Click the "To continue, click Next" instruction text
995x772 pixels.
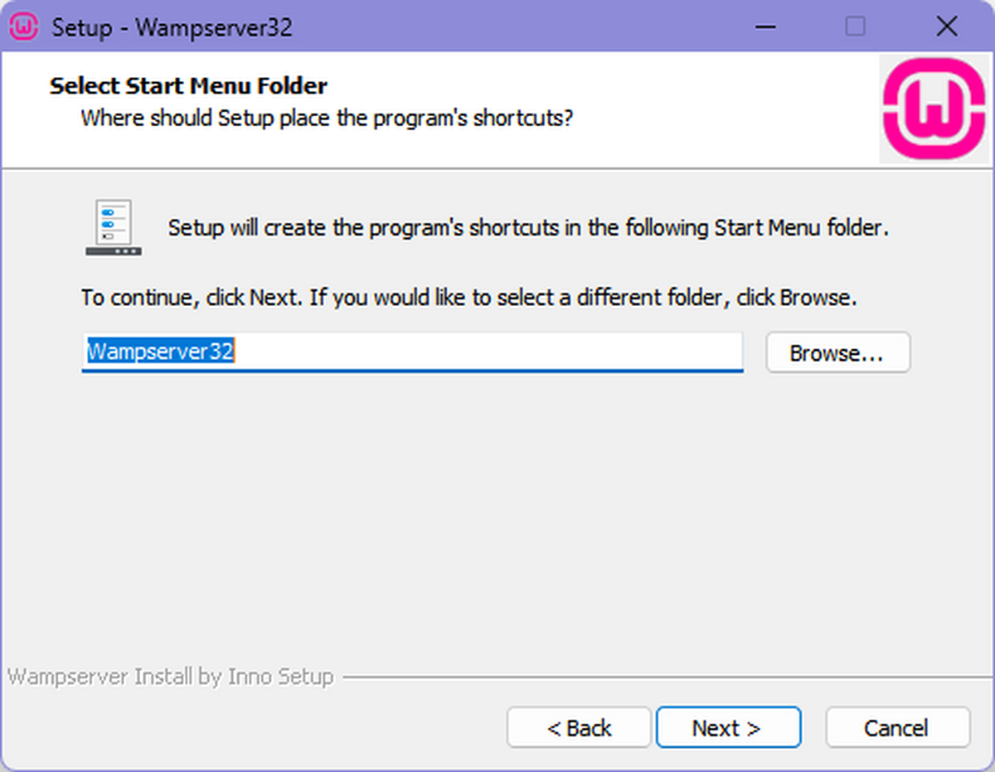pyautogui.click(x=468, y=297)
